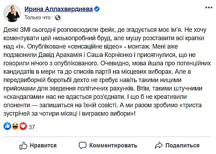Click the globe public-privacy icon

[x=58, y=17]
